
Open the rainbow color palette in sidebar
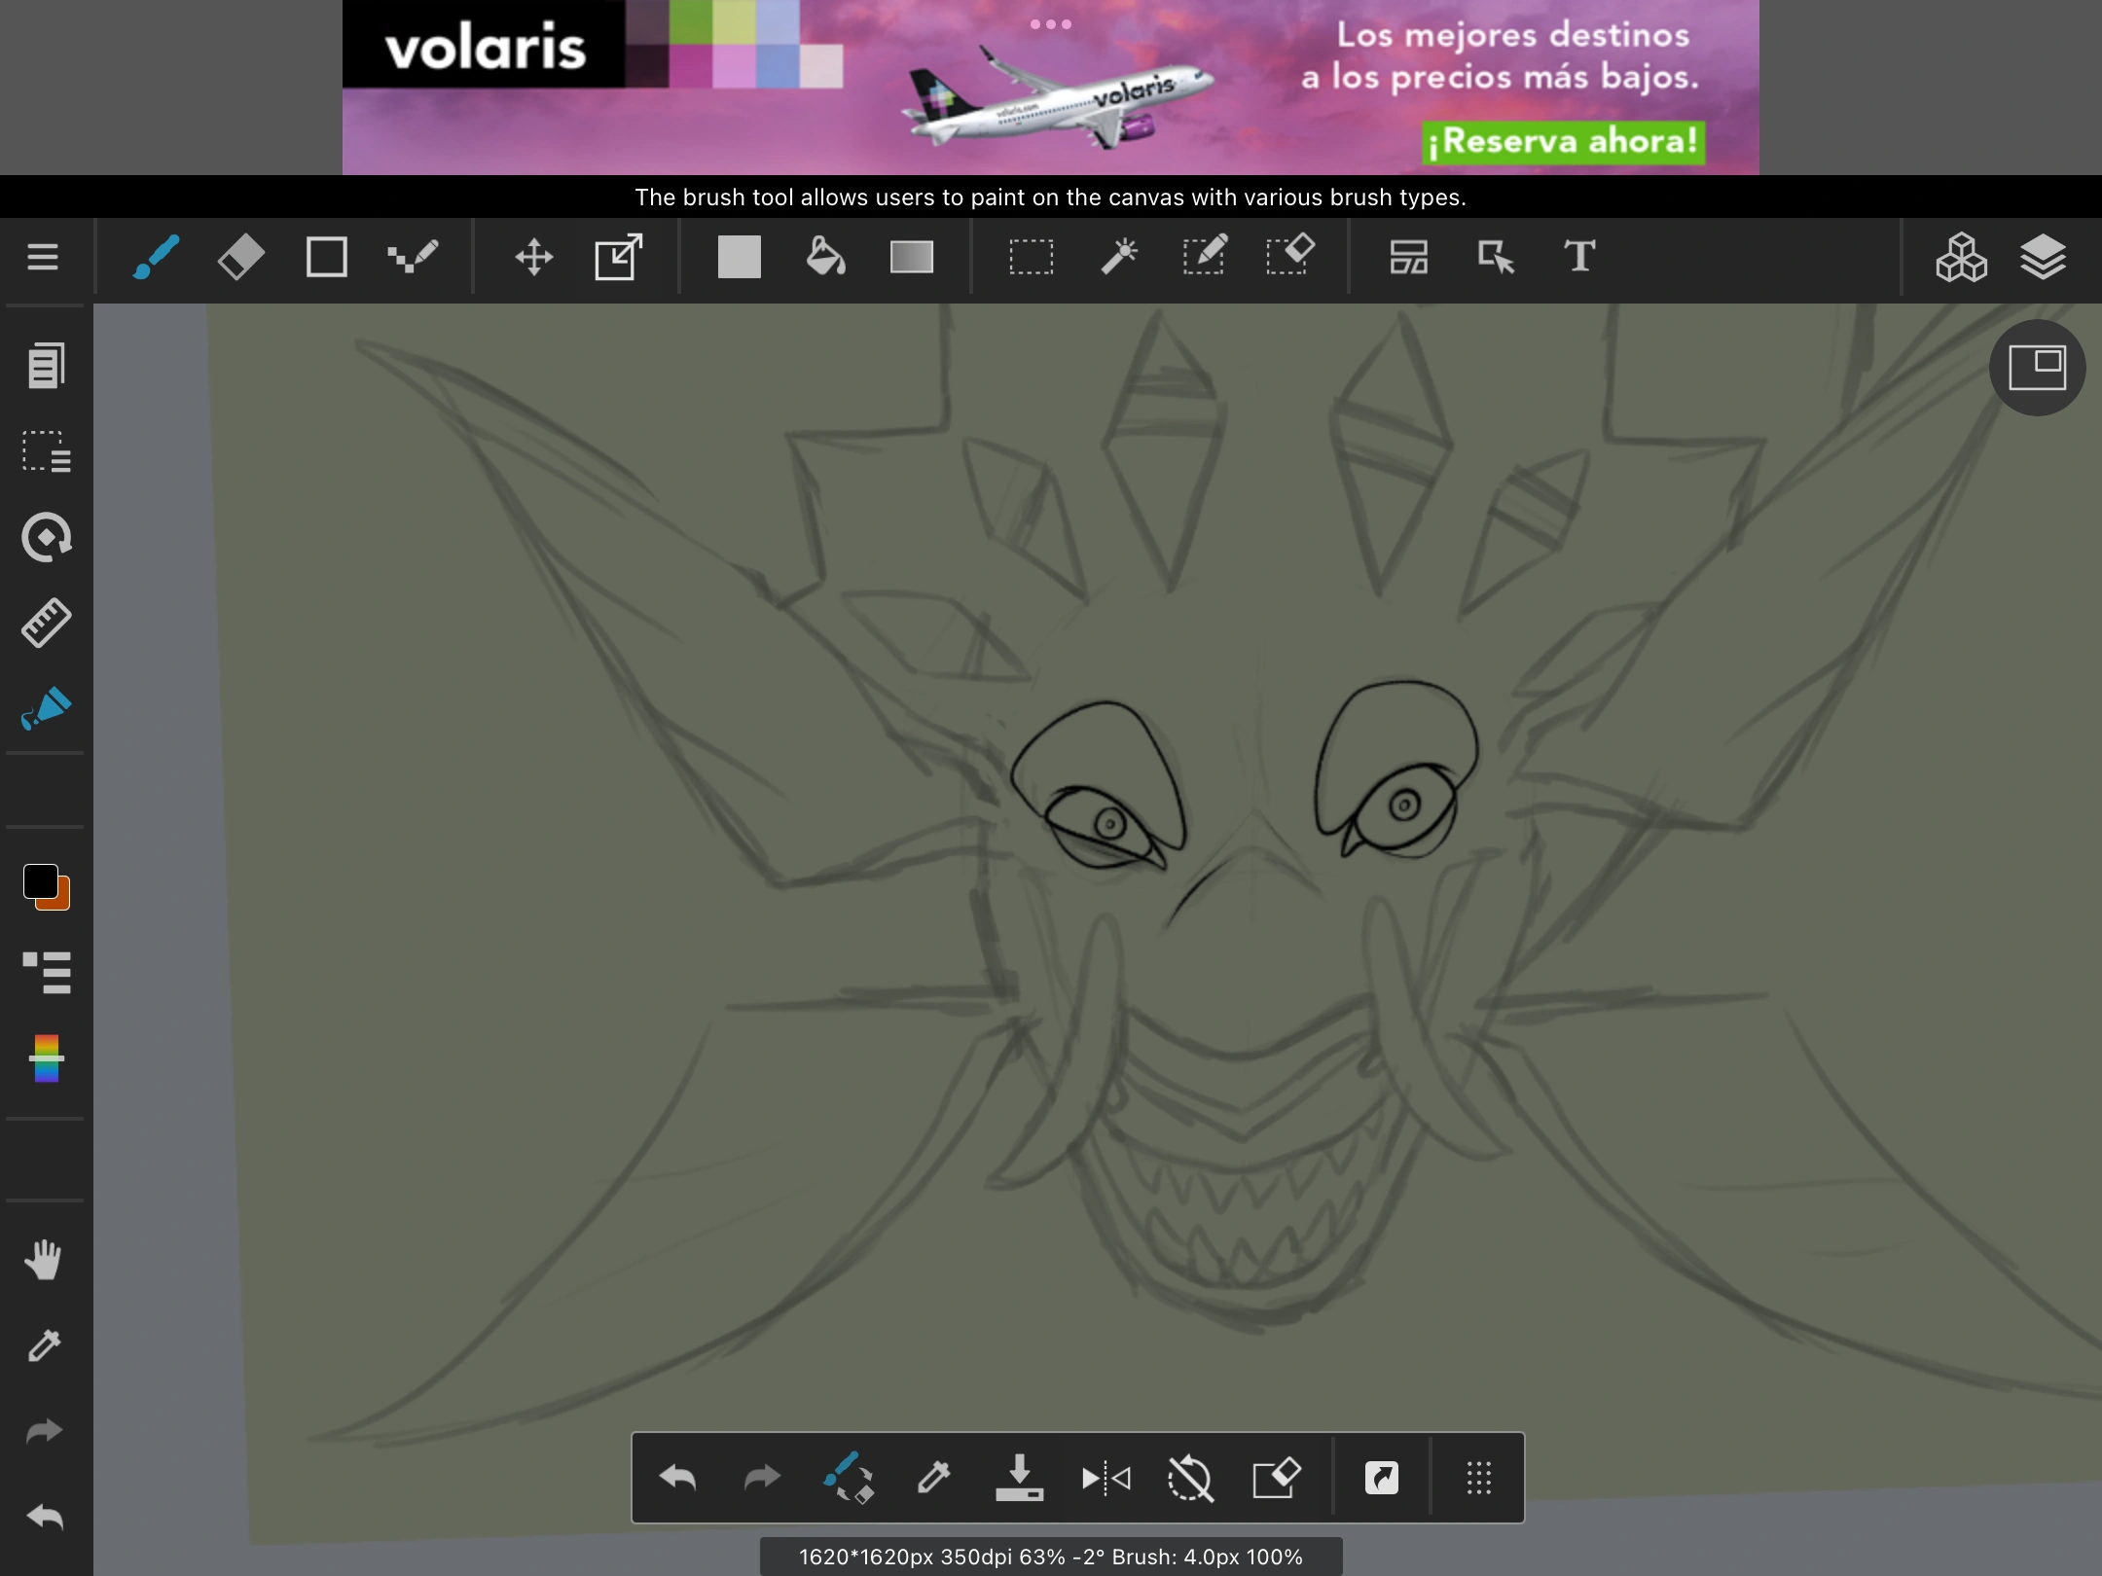44,1059
